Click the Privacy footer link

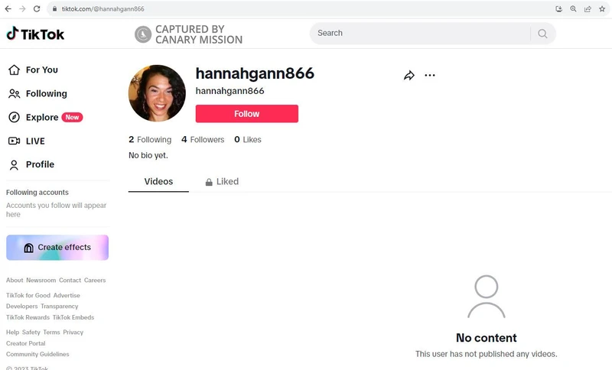(73, 333)
